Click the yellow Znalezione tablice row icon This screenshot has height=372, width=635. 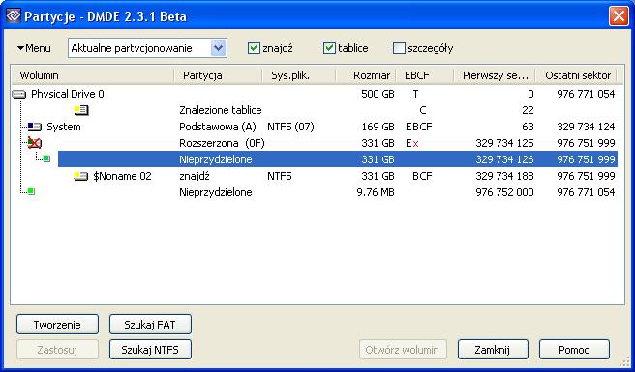click(x=81, y=110)
